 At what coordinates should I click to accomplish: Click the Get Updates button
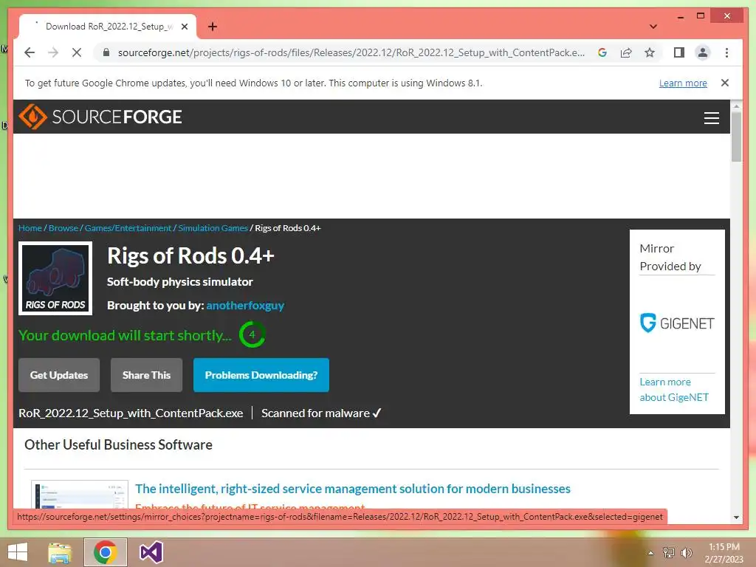(59, 375)
